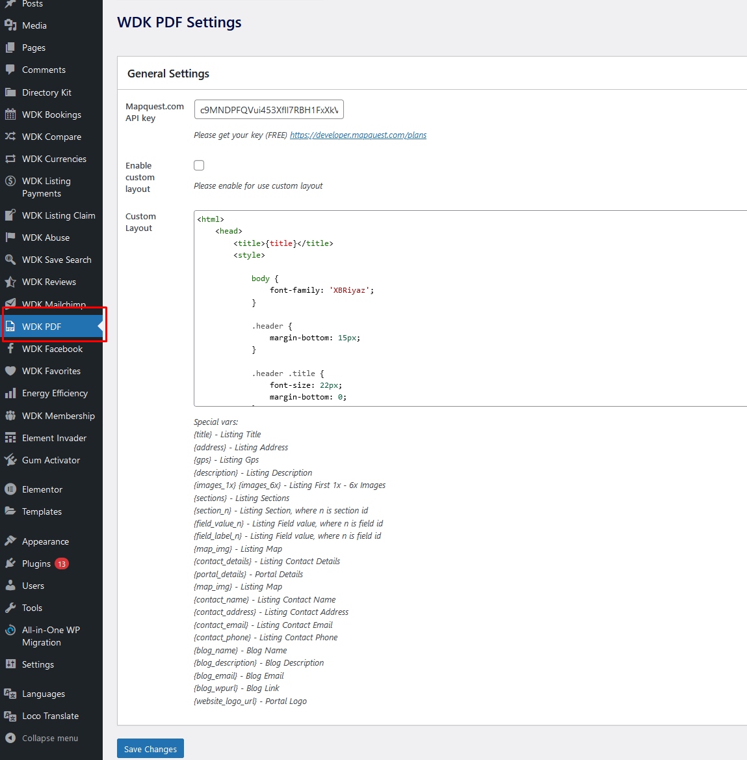Click the WDK Save Search magnifier icon
Viewport: 747px width, 760px height.
click(10, 260)
